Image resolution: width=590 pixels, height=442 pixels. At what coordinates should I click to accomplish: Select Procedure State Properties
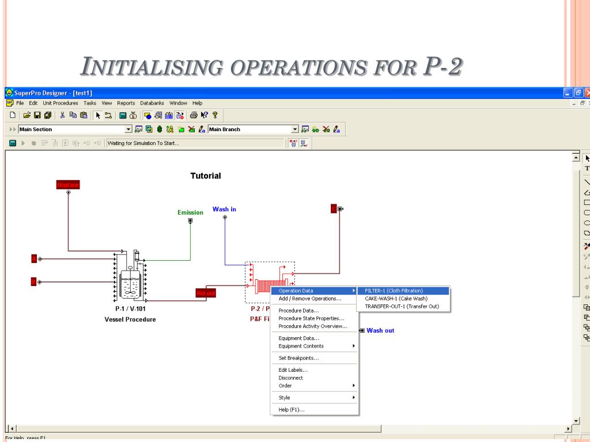(x=314, y=318)
